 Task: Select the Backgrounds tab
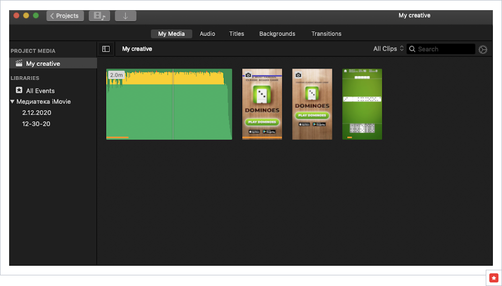[x=277, y=34]
